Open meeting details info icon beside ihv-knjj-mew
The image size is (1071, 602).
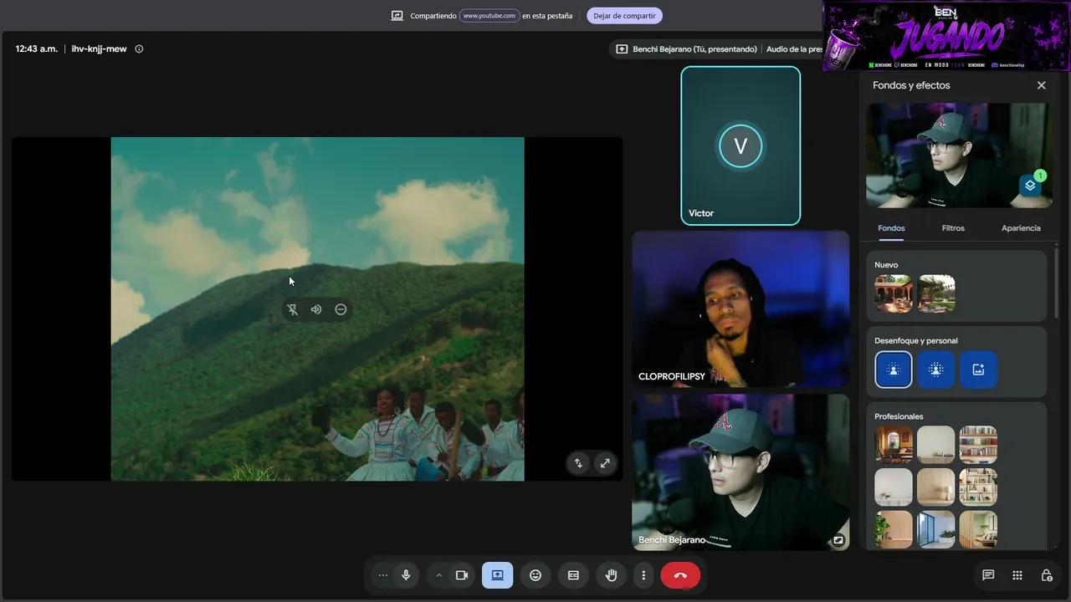[x=139, y=48]
